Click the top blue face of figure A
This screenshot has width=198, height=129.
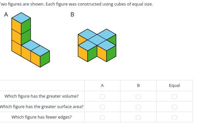point(21,18)
